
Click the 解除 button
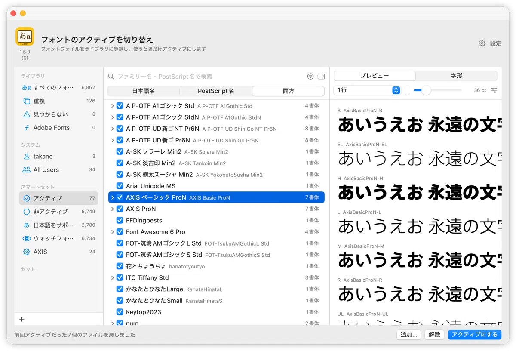[434, 335]
